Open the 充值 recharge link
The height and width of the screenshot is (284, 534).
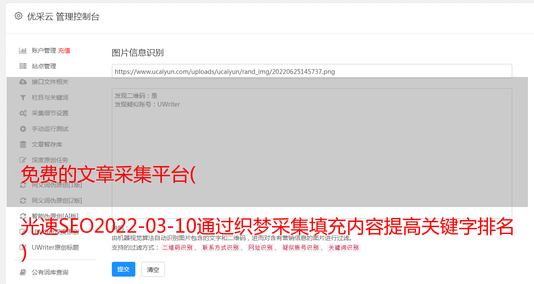(64, 50)
